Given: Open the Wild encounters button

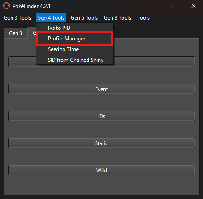Looking at the screenshot, I should point(102,170).
